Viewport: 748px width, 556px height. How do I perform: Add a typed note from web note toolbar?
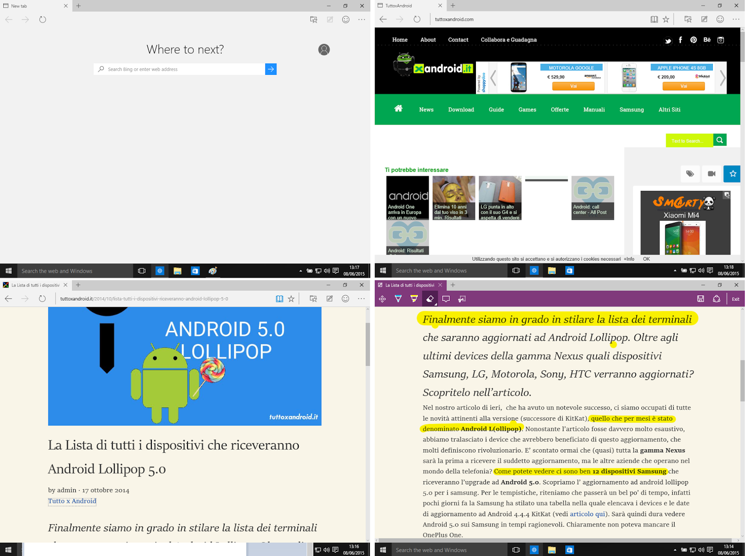click(446, 299)
